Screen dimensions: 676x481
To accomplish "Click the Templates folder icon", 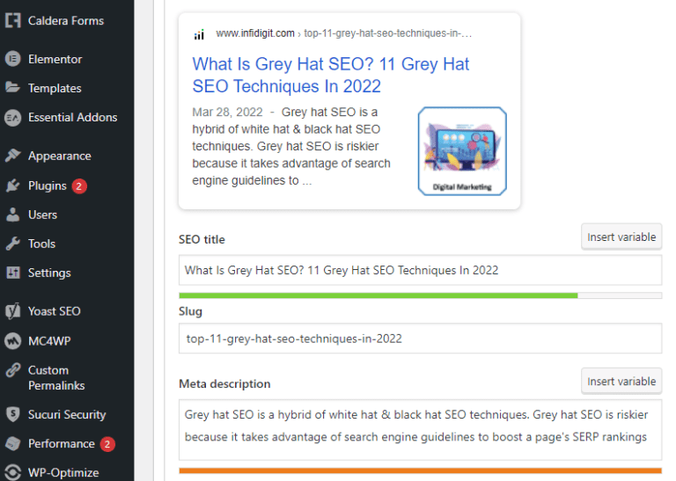I will pos(13,88).
